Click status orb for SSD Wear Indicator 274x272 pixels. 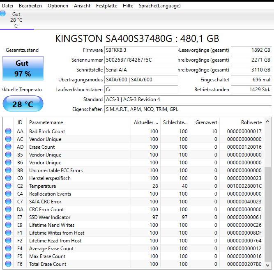8,217
